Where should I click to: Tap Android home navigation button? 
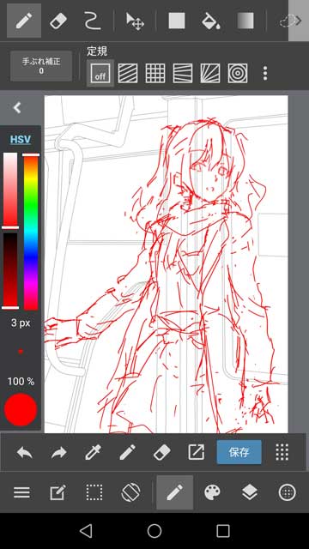tap(154, 531)
